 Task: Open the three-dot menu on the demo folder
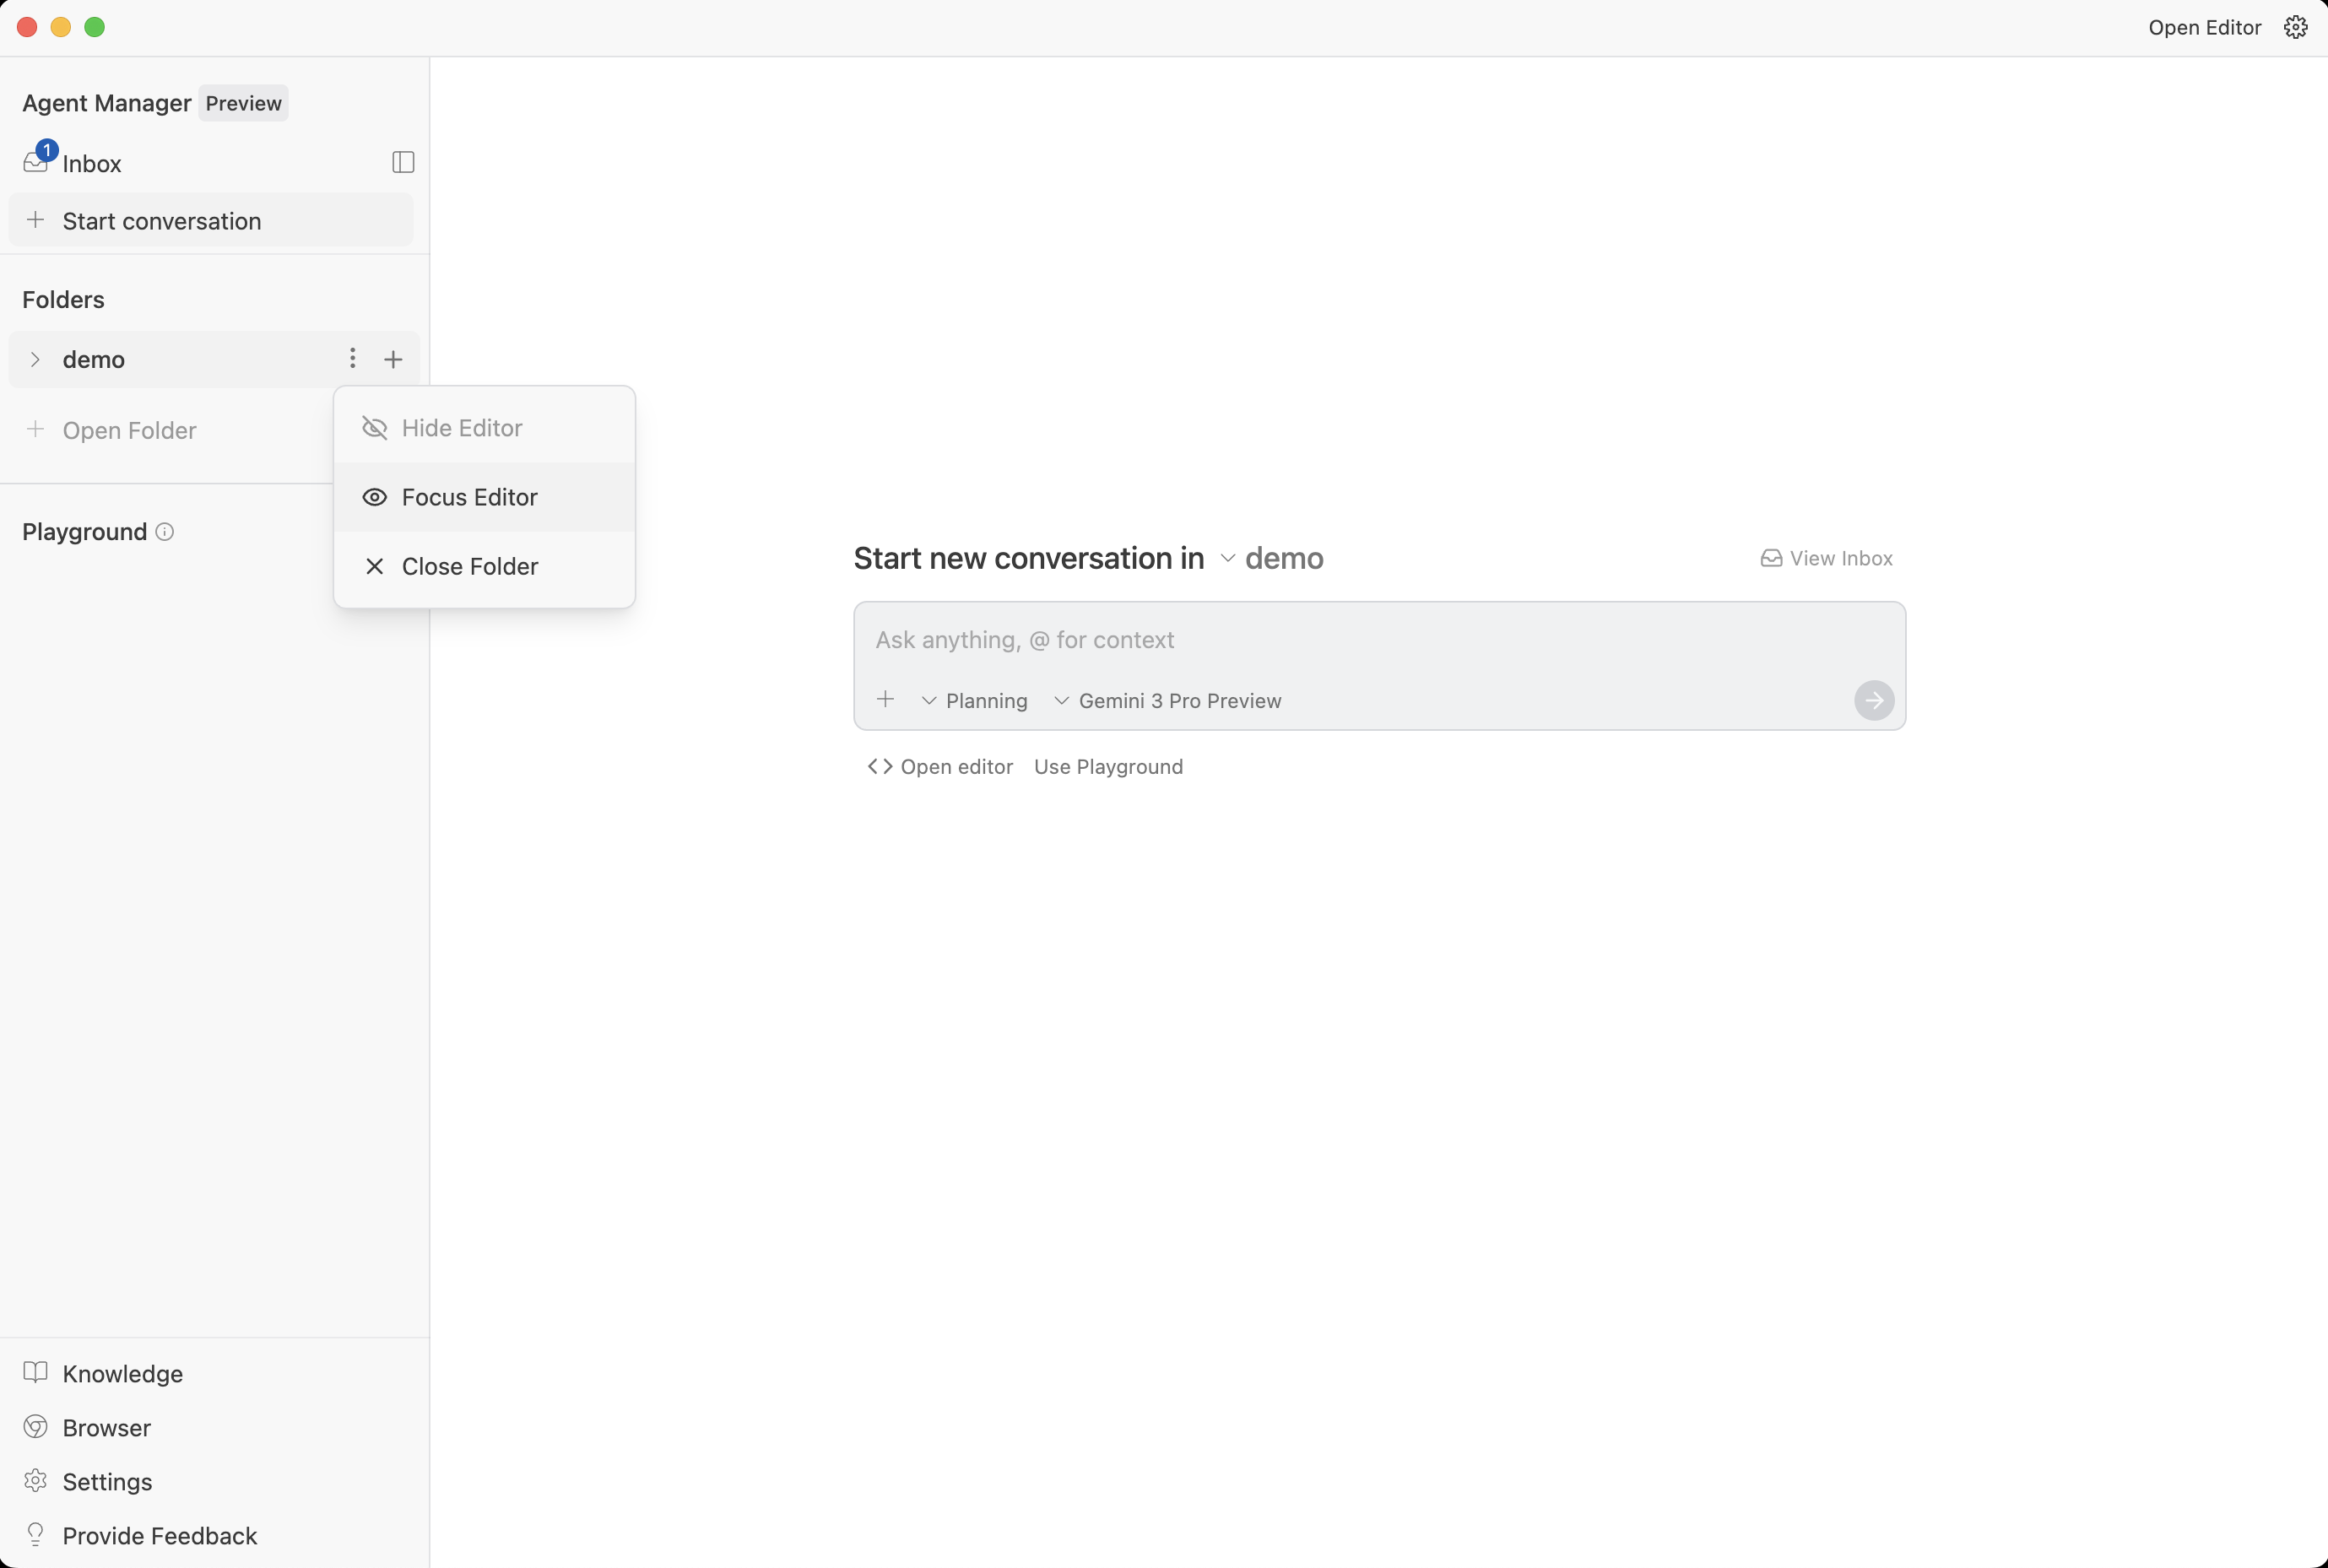click(x=352, y=358)
